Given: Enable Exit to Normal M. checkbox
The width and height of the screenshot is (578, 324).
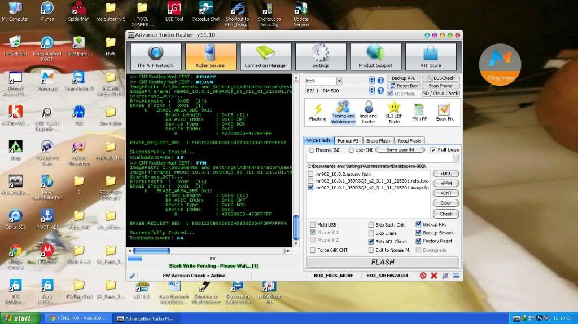Looking at the screenshot, I should (x=371, y=250).
